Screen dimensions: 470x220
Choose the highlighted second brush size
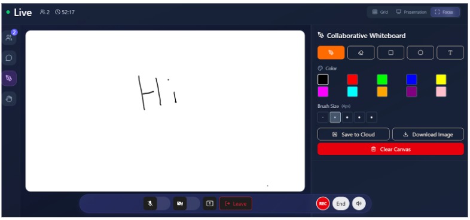pos(335,117)
